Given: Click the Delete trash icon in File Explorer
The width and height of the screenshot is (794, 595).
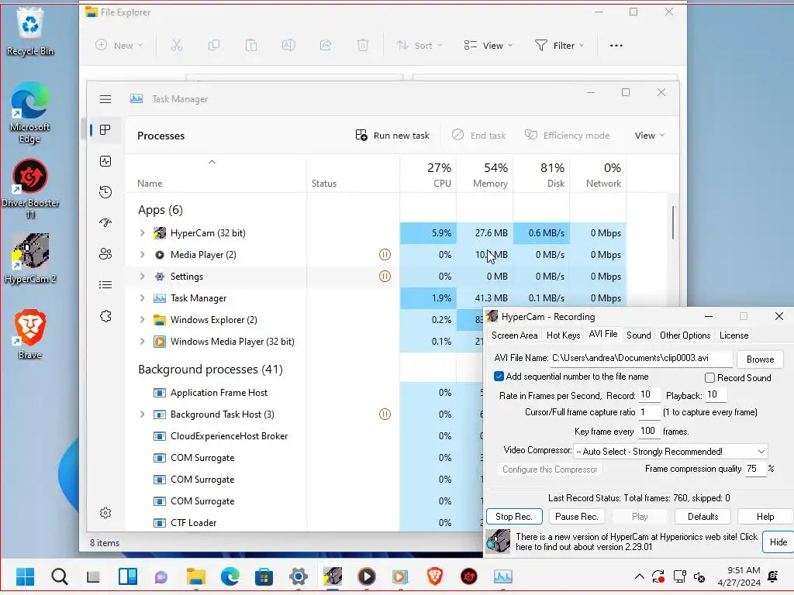Looking at the screenshot, I should point(363,46).
